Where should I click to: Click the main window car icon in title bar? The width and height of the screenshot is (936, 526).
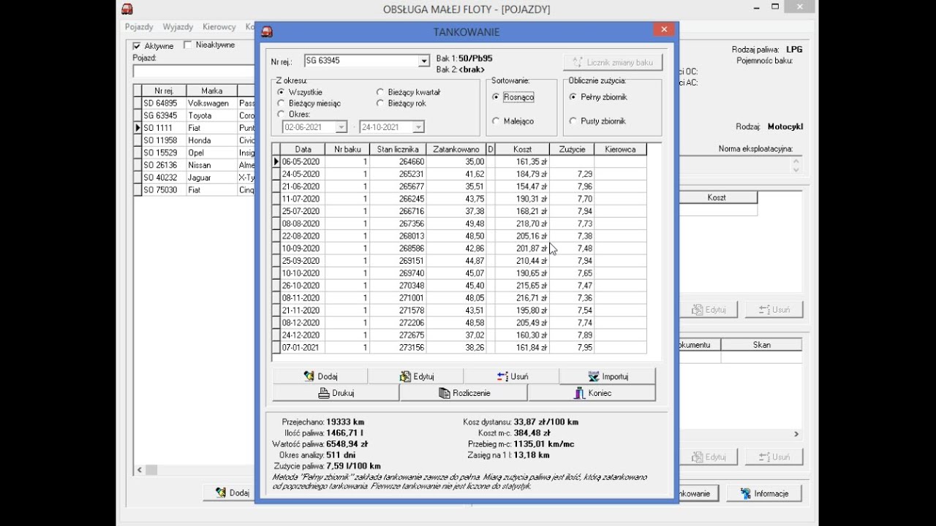[x=127, y=9]
